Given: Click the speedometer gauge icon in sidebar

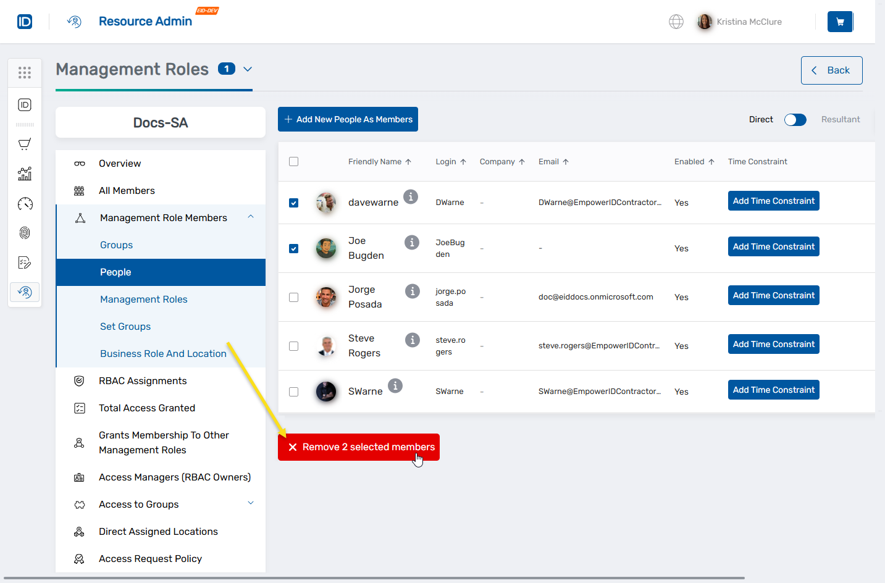Looking at the screenshot, I should coord(25,204).
